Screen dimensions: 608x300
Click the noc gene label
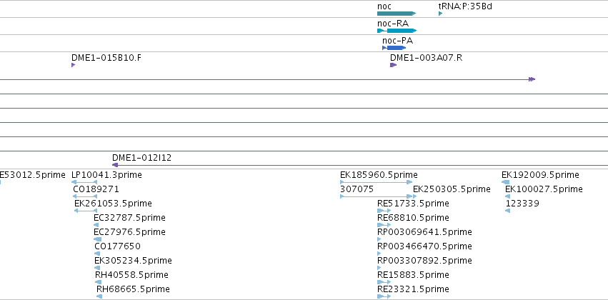pyautogui.click(x=384, y=6)
